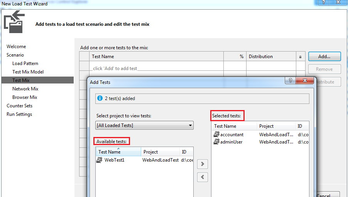Open the Run Settings page

[x=19, y=114]
